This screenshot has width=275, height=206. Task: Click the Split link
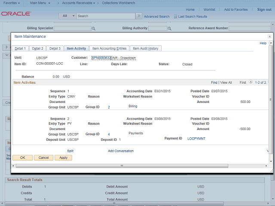click(70, 151)
